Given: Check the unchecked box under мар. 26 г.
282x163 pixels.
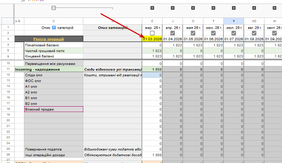Looking at the screenshot, I should click(152, 33).
